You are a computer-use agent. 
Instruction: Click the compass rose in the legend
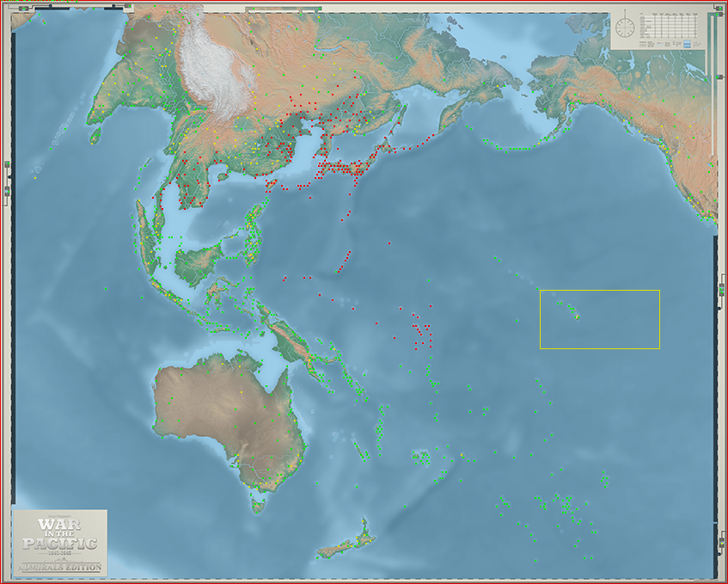click(625, 28)
